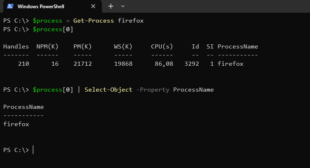Click the WS(K) column header
This screenshot has width=310, height=168.
tap(123, 46)
